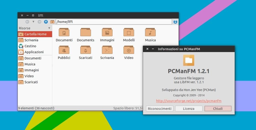Screen dimensions: 256x130
Task: Select the Video folder icon in file view
Action: [x=129, y=50]
